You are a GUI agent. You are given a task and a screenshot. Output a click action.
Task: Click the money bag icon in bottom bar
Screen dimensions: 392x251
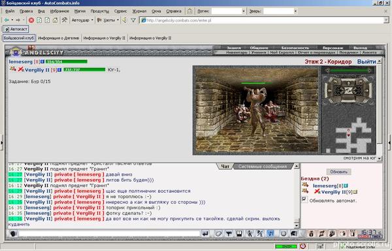[311, 234]
